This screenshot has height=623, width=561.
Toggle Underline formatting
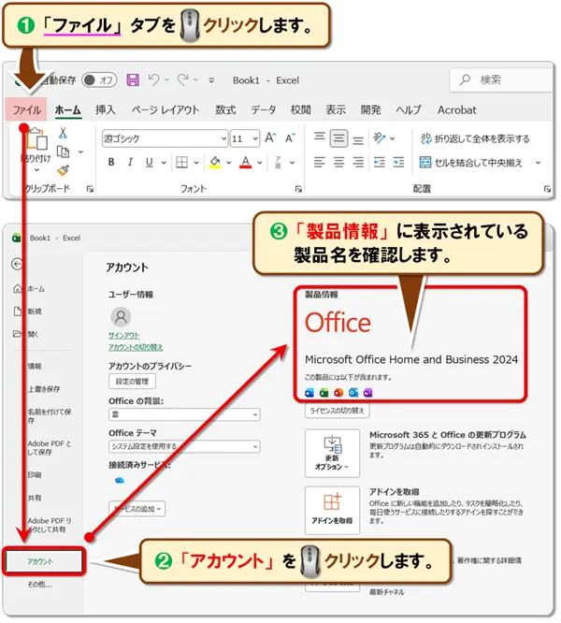(x=150, y=162)
